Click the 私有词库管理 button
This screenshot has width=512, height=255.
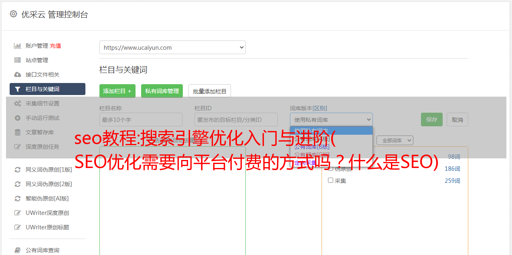162,91
